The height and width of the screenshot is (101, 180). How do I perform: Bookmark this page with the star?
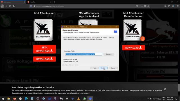(x=148, y=6)
